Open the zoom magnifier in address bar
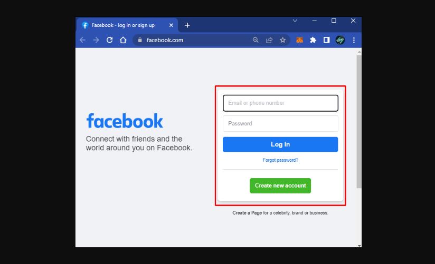This screenshot has width=435, height=264. pyautogui.click(x=256, y=40)
